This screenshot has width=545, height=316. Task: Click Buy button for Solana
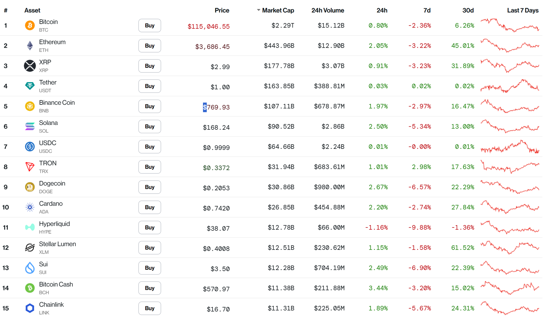pos(150,126)
